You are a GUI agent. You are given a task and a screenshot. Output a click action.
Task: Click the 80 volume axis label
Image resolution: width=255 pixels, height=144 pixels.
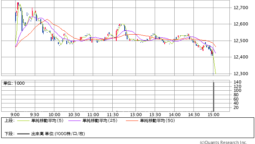click(x=236, y=95)
